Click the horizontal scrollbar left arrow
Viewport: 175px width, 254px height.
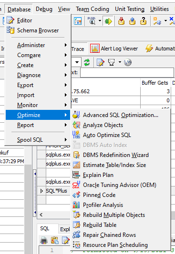[x=41, y=215]
